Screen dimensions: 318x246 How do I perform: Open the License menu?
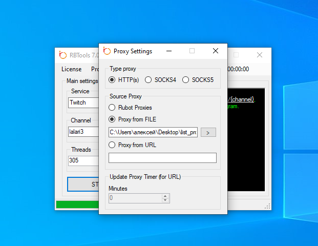point(71,69)
